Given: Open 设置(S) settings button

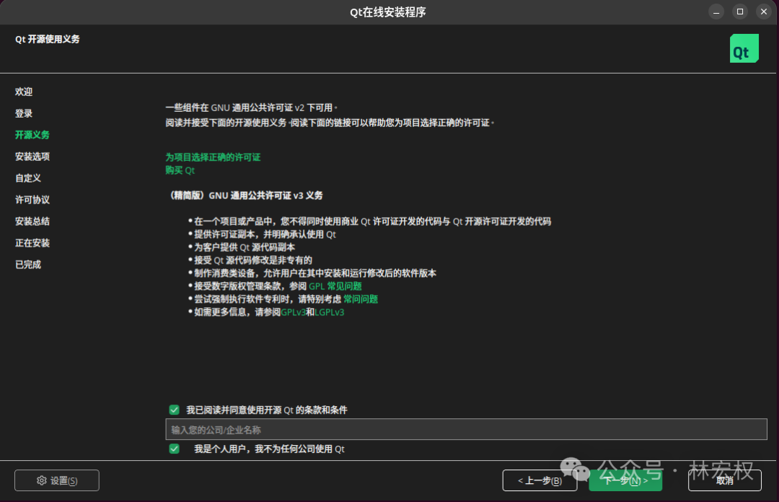Looking at the screenshot, I should pos(57,480).
